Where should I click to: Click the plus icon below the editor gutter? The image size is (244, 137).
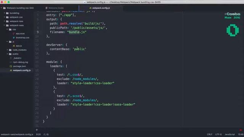click(37, 130)
